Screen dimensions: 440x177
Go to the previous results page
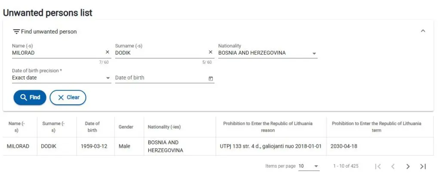pos(393,166)
